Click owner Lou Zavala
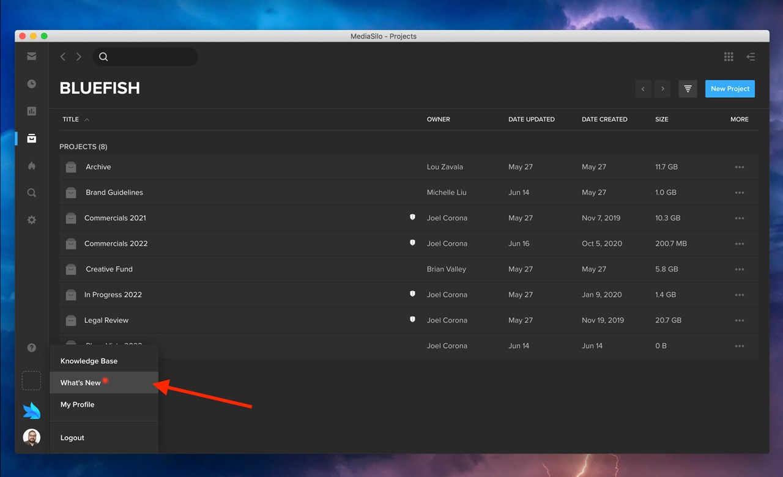The image size is (783, 477). [x=445, y=167]
